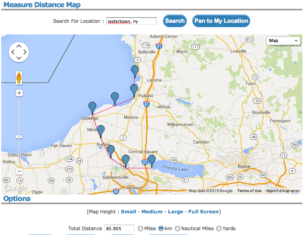This screenshot has height=235, width=304.
Task: Click the northernmost marker near Lacona
Action: (135, 71)
